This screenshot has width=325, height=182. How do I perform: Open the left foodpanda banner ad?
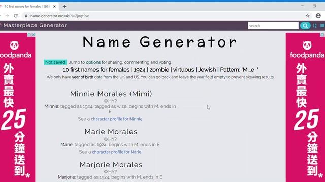pyautogui.click(x=18, y=107)
